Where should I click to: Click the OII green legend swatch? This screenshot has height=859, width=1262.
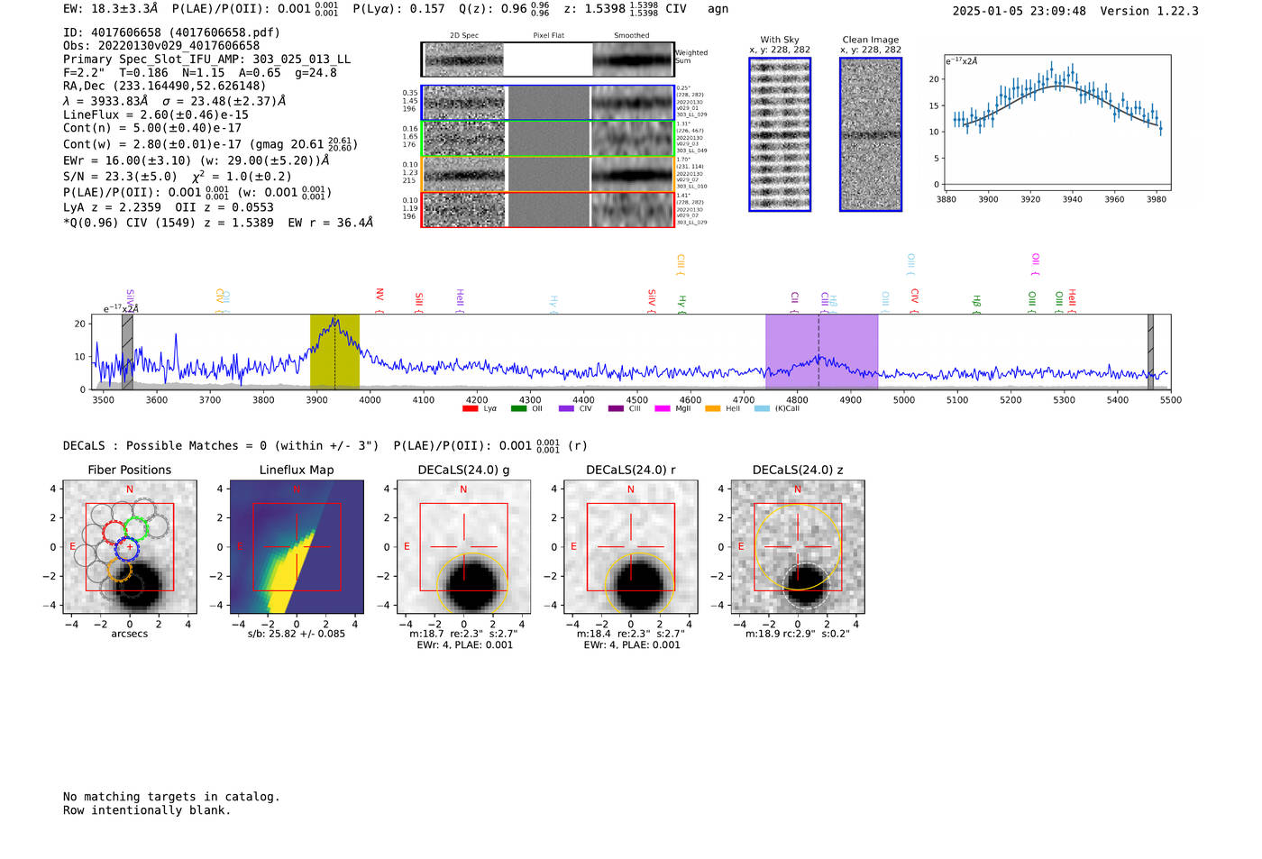click(518, 409)
